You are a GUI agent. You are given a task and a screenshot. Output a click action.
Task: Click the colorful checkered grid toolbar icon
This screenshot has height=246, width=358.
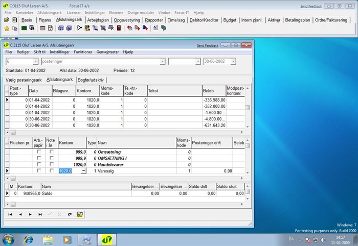point(87,28)
